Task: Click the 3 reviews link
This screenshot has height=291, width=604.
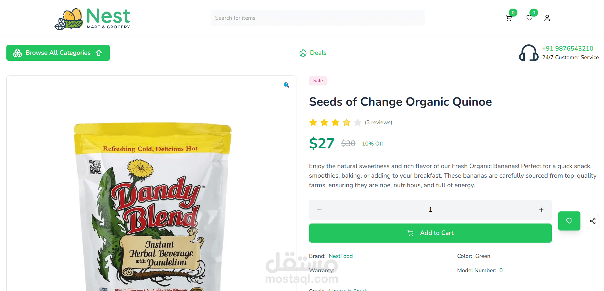Action: [x=378, y=123]
